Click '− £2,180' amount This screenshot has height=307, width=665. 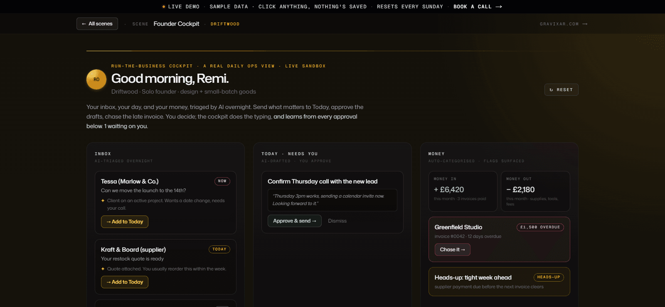click(520, 190)
